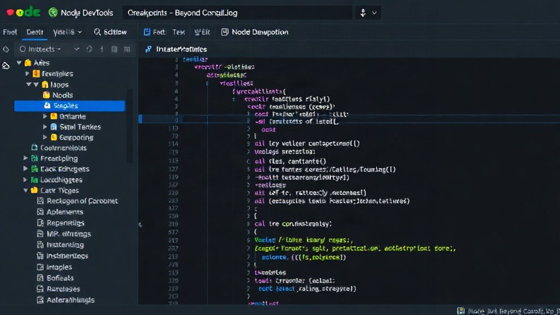This screenshot has height=315, width=560.
Task: Select the IntatePretinics file tab
Action: point(176,49)
